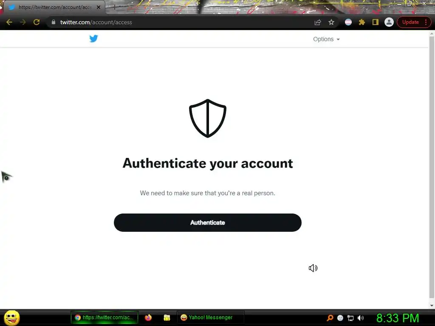Open the share page icon in address bar

click(x=318, y=22)
